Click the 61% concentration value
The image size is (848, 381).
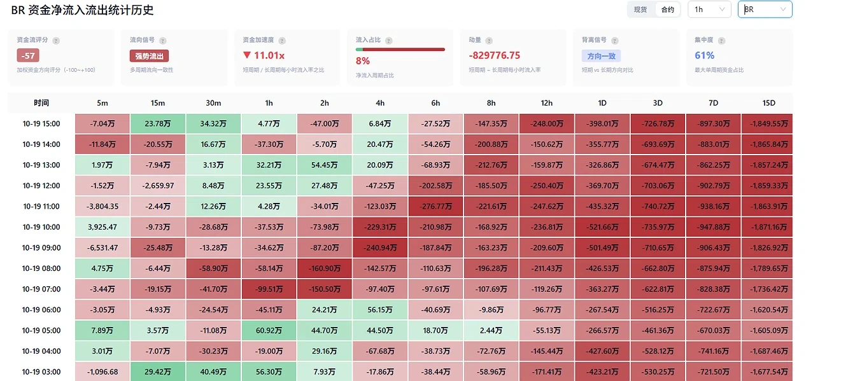pyautogui.click(x=705, y=55)
